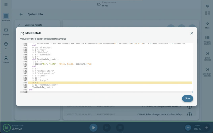Click the pop-out icon next to More Details

point(22,33)
